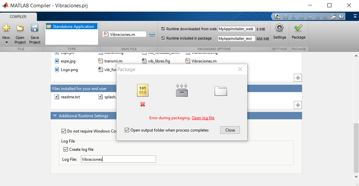Click the Close button in Package dialog

point(230,130)
